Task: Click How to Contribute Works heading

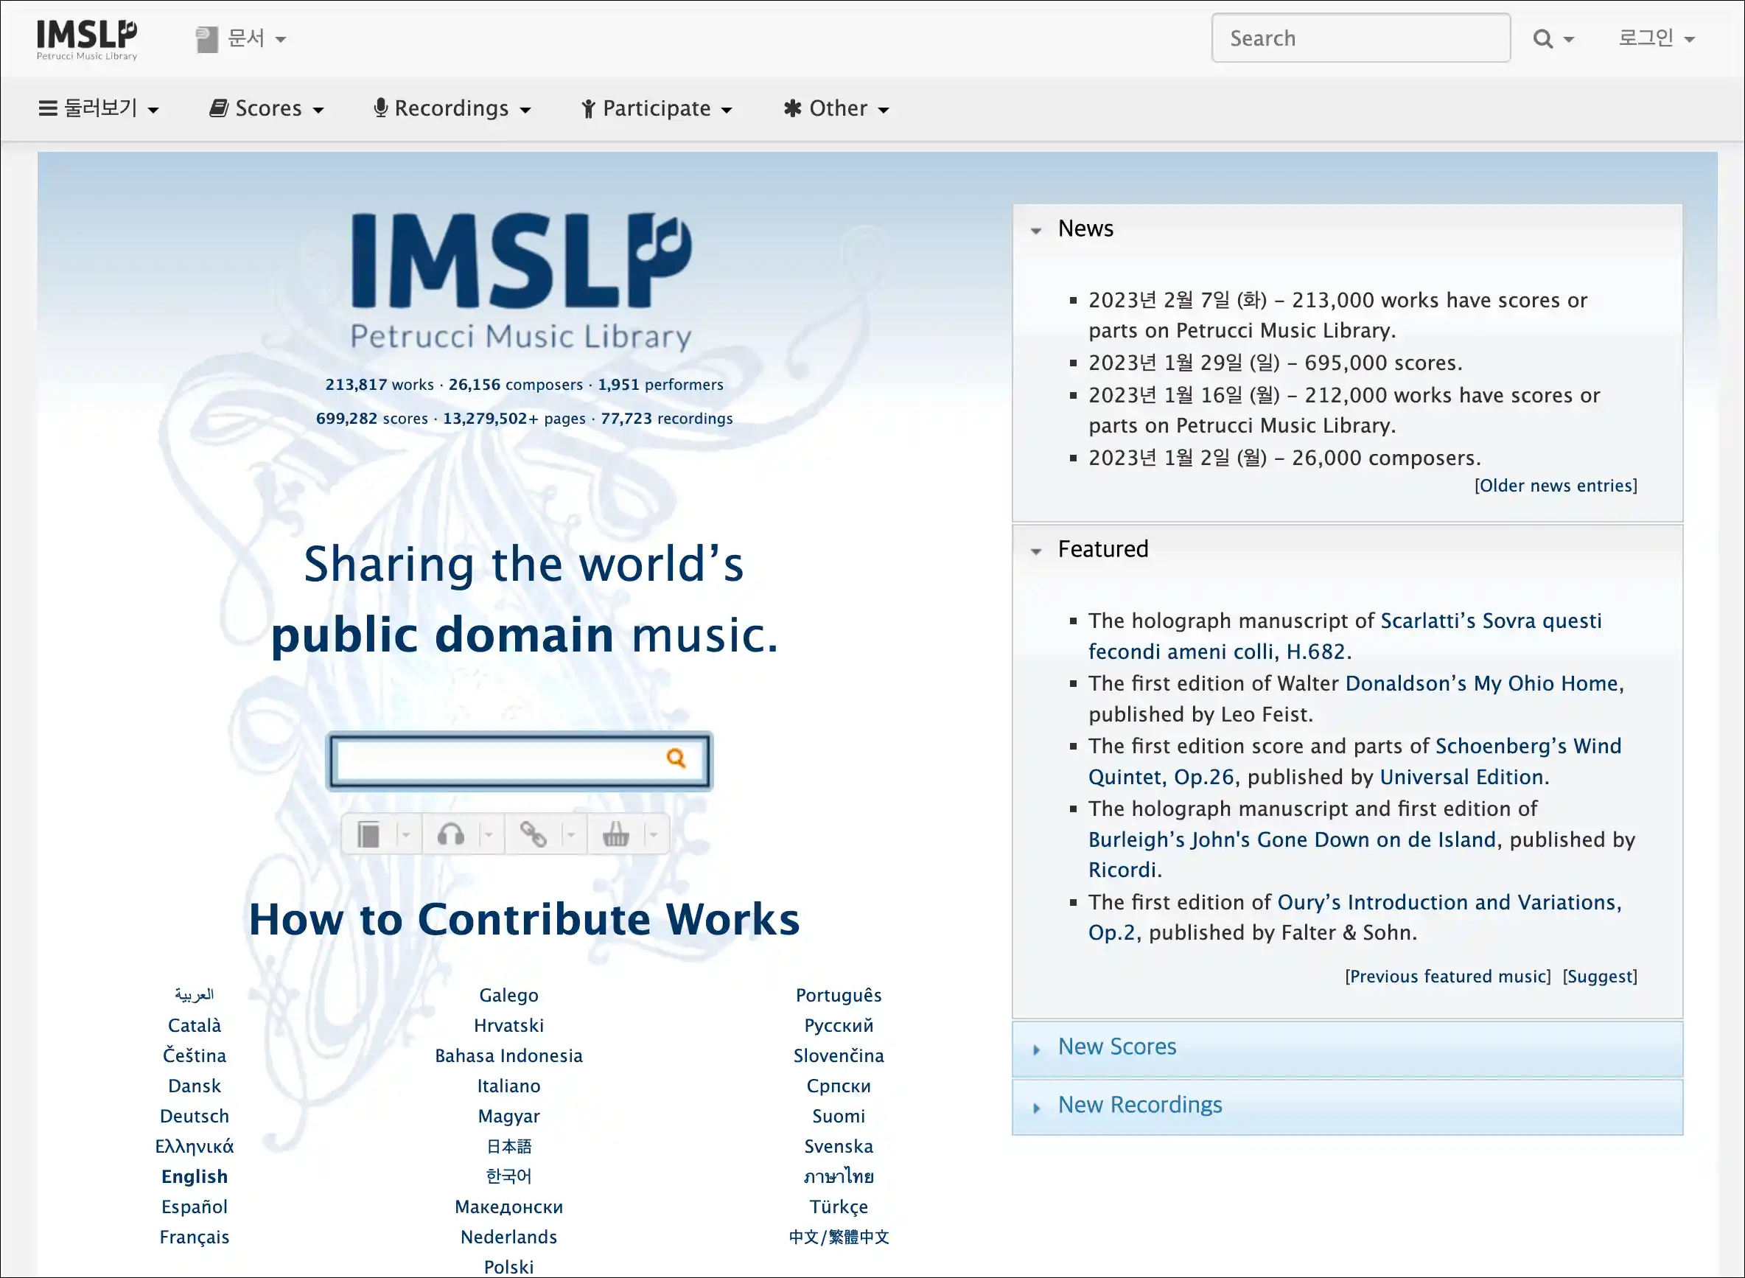Action: click(x=524, y=920)
